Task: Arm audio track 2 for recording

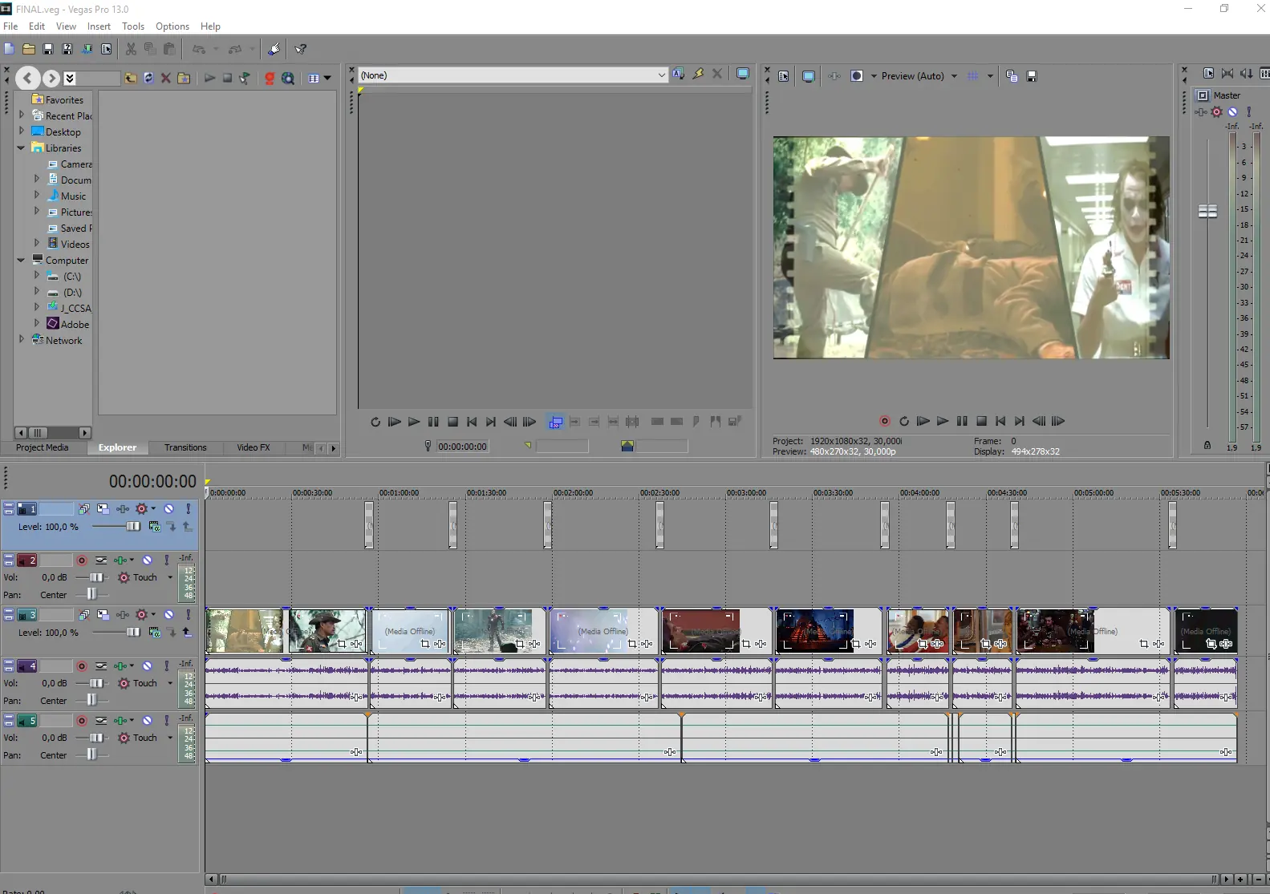Action: coord(82,560)
